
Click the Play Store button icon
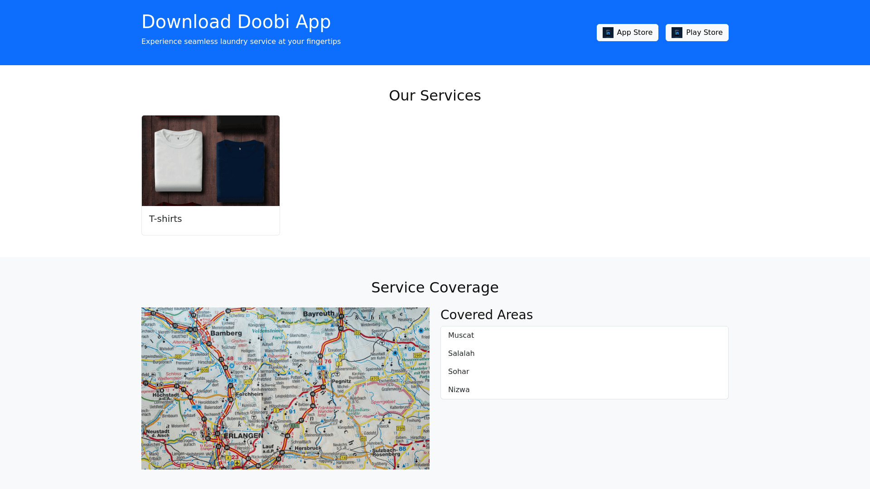(677, 33)
